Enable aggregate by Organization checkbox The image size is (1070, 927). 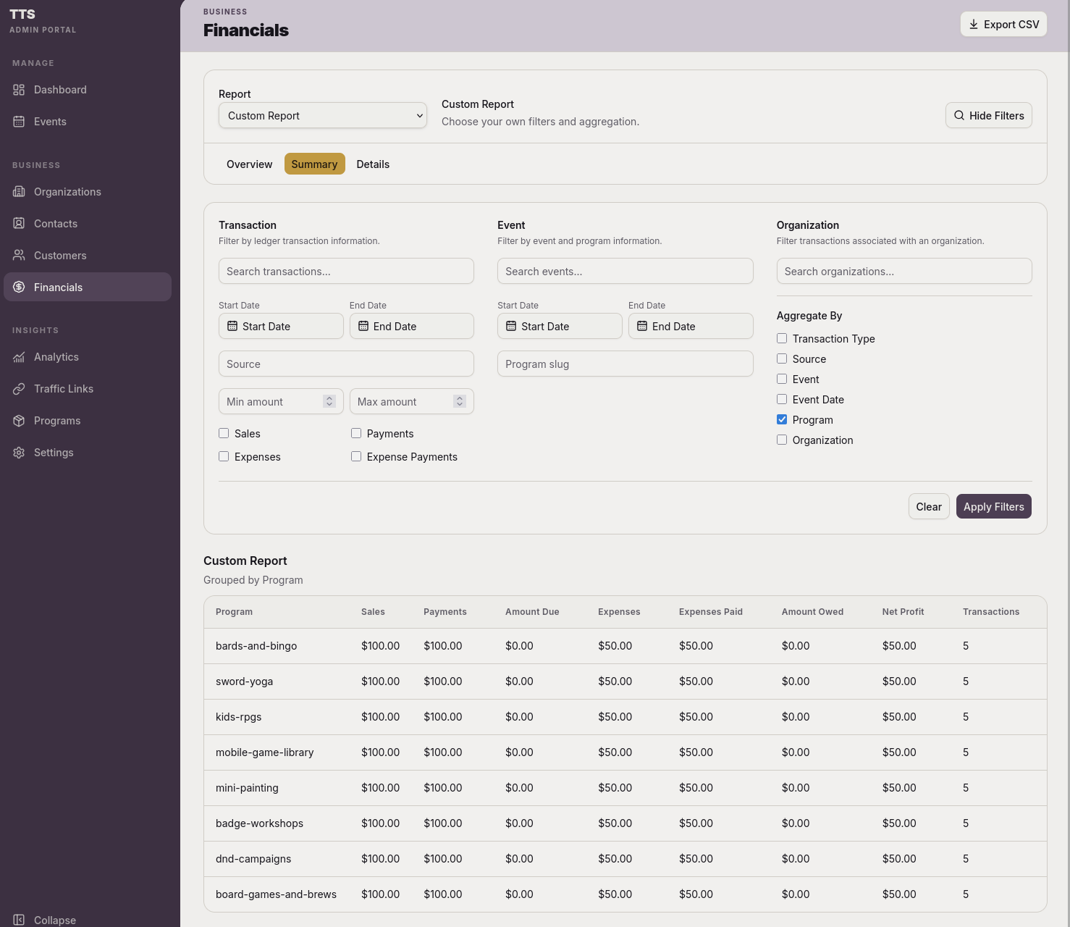click(x=782, y=440)
